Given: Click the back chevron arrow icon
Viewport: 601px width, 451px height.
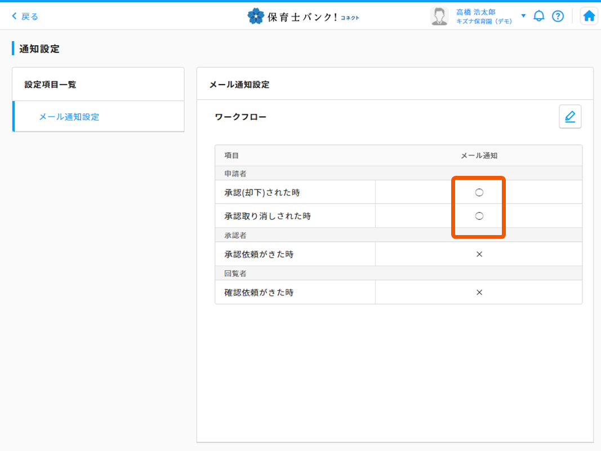Looking at the screenshot, I should pos(15,16).
